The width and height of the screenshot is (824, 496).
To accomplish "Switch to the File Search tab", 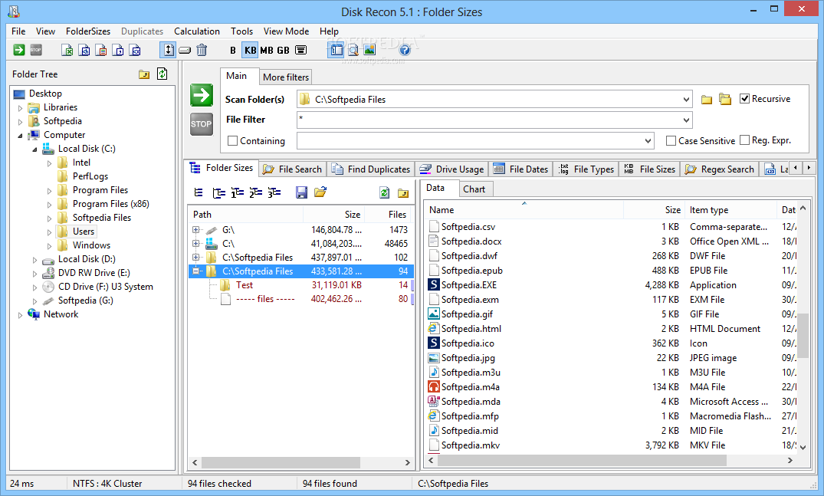I will click(x=293, y=169).
